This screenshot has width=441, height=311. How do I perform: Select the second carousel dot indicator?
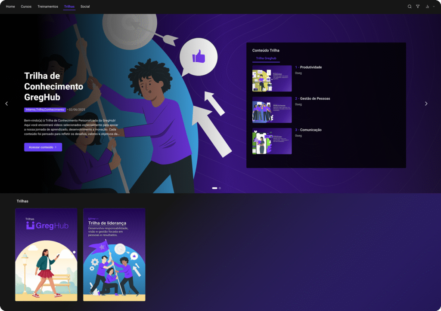coord(220,188)
